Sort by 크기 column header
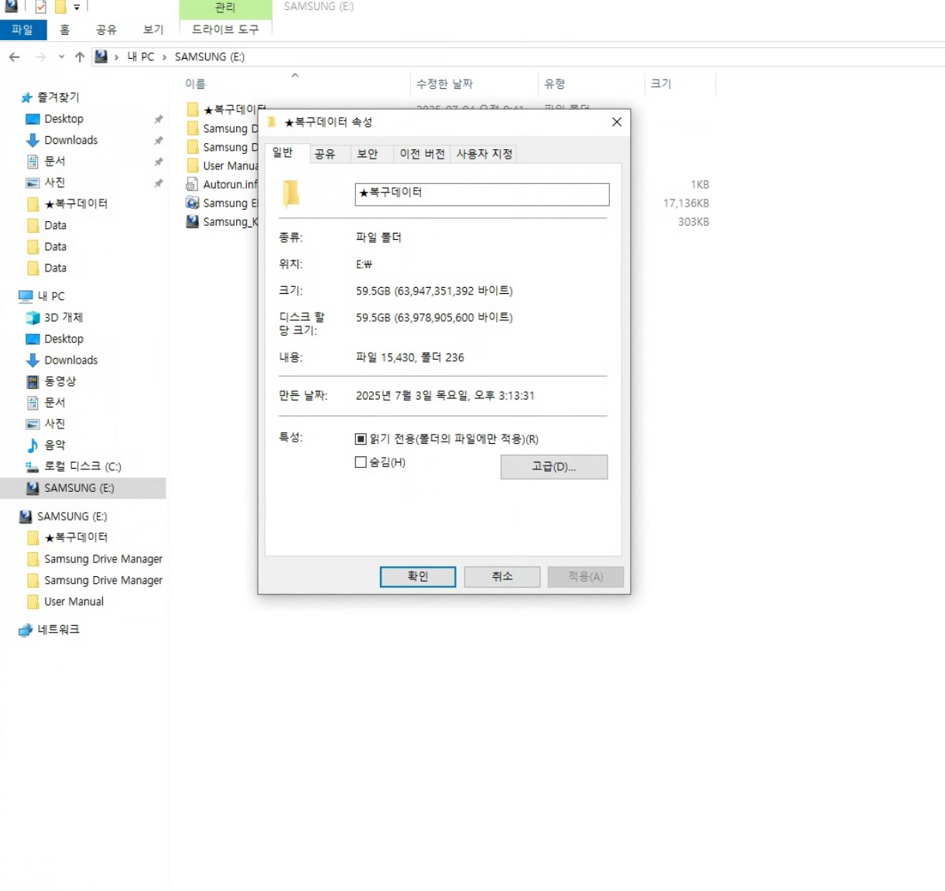 coord(661,84)
